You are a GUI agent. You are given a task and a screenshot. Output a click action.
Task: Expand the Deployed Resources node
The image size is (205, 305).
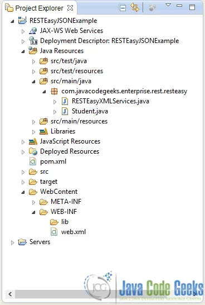click(x=23, y=152)
